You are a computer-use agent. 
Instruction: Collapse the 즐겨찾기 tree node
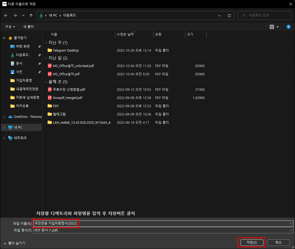click(4, 38)
